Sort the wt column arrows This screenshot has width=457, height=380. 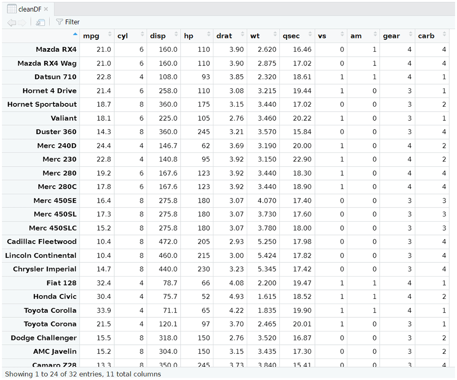point(275,34)
